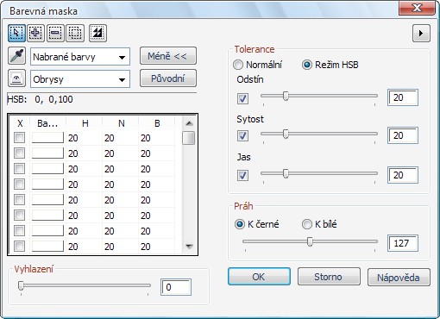
Task: Click the third row color swatch
Action: click(47, 169)
